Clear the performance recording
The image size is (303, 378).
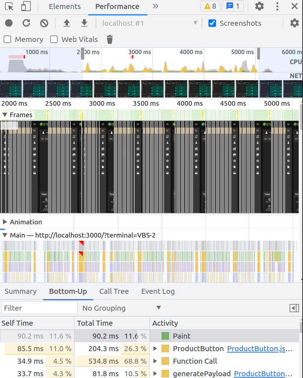click(x=44, y=23)
